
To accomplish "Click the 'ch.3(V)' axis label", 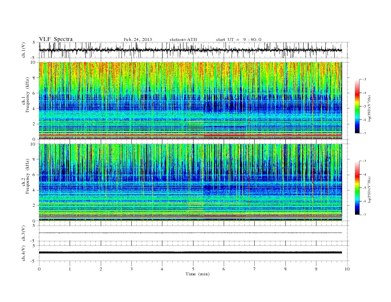I will coord(24,233).
